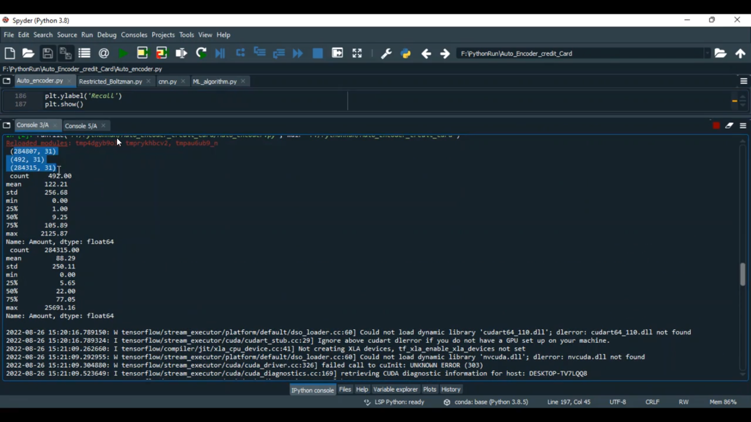Viewport: 751px width, 422px height.
Task: Clear console using the eraser icon
Action: click(x=729, y=126)
